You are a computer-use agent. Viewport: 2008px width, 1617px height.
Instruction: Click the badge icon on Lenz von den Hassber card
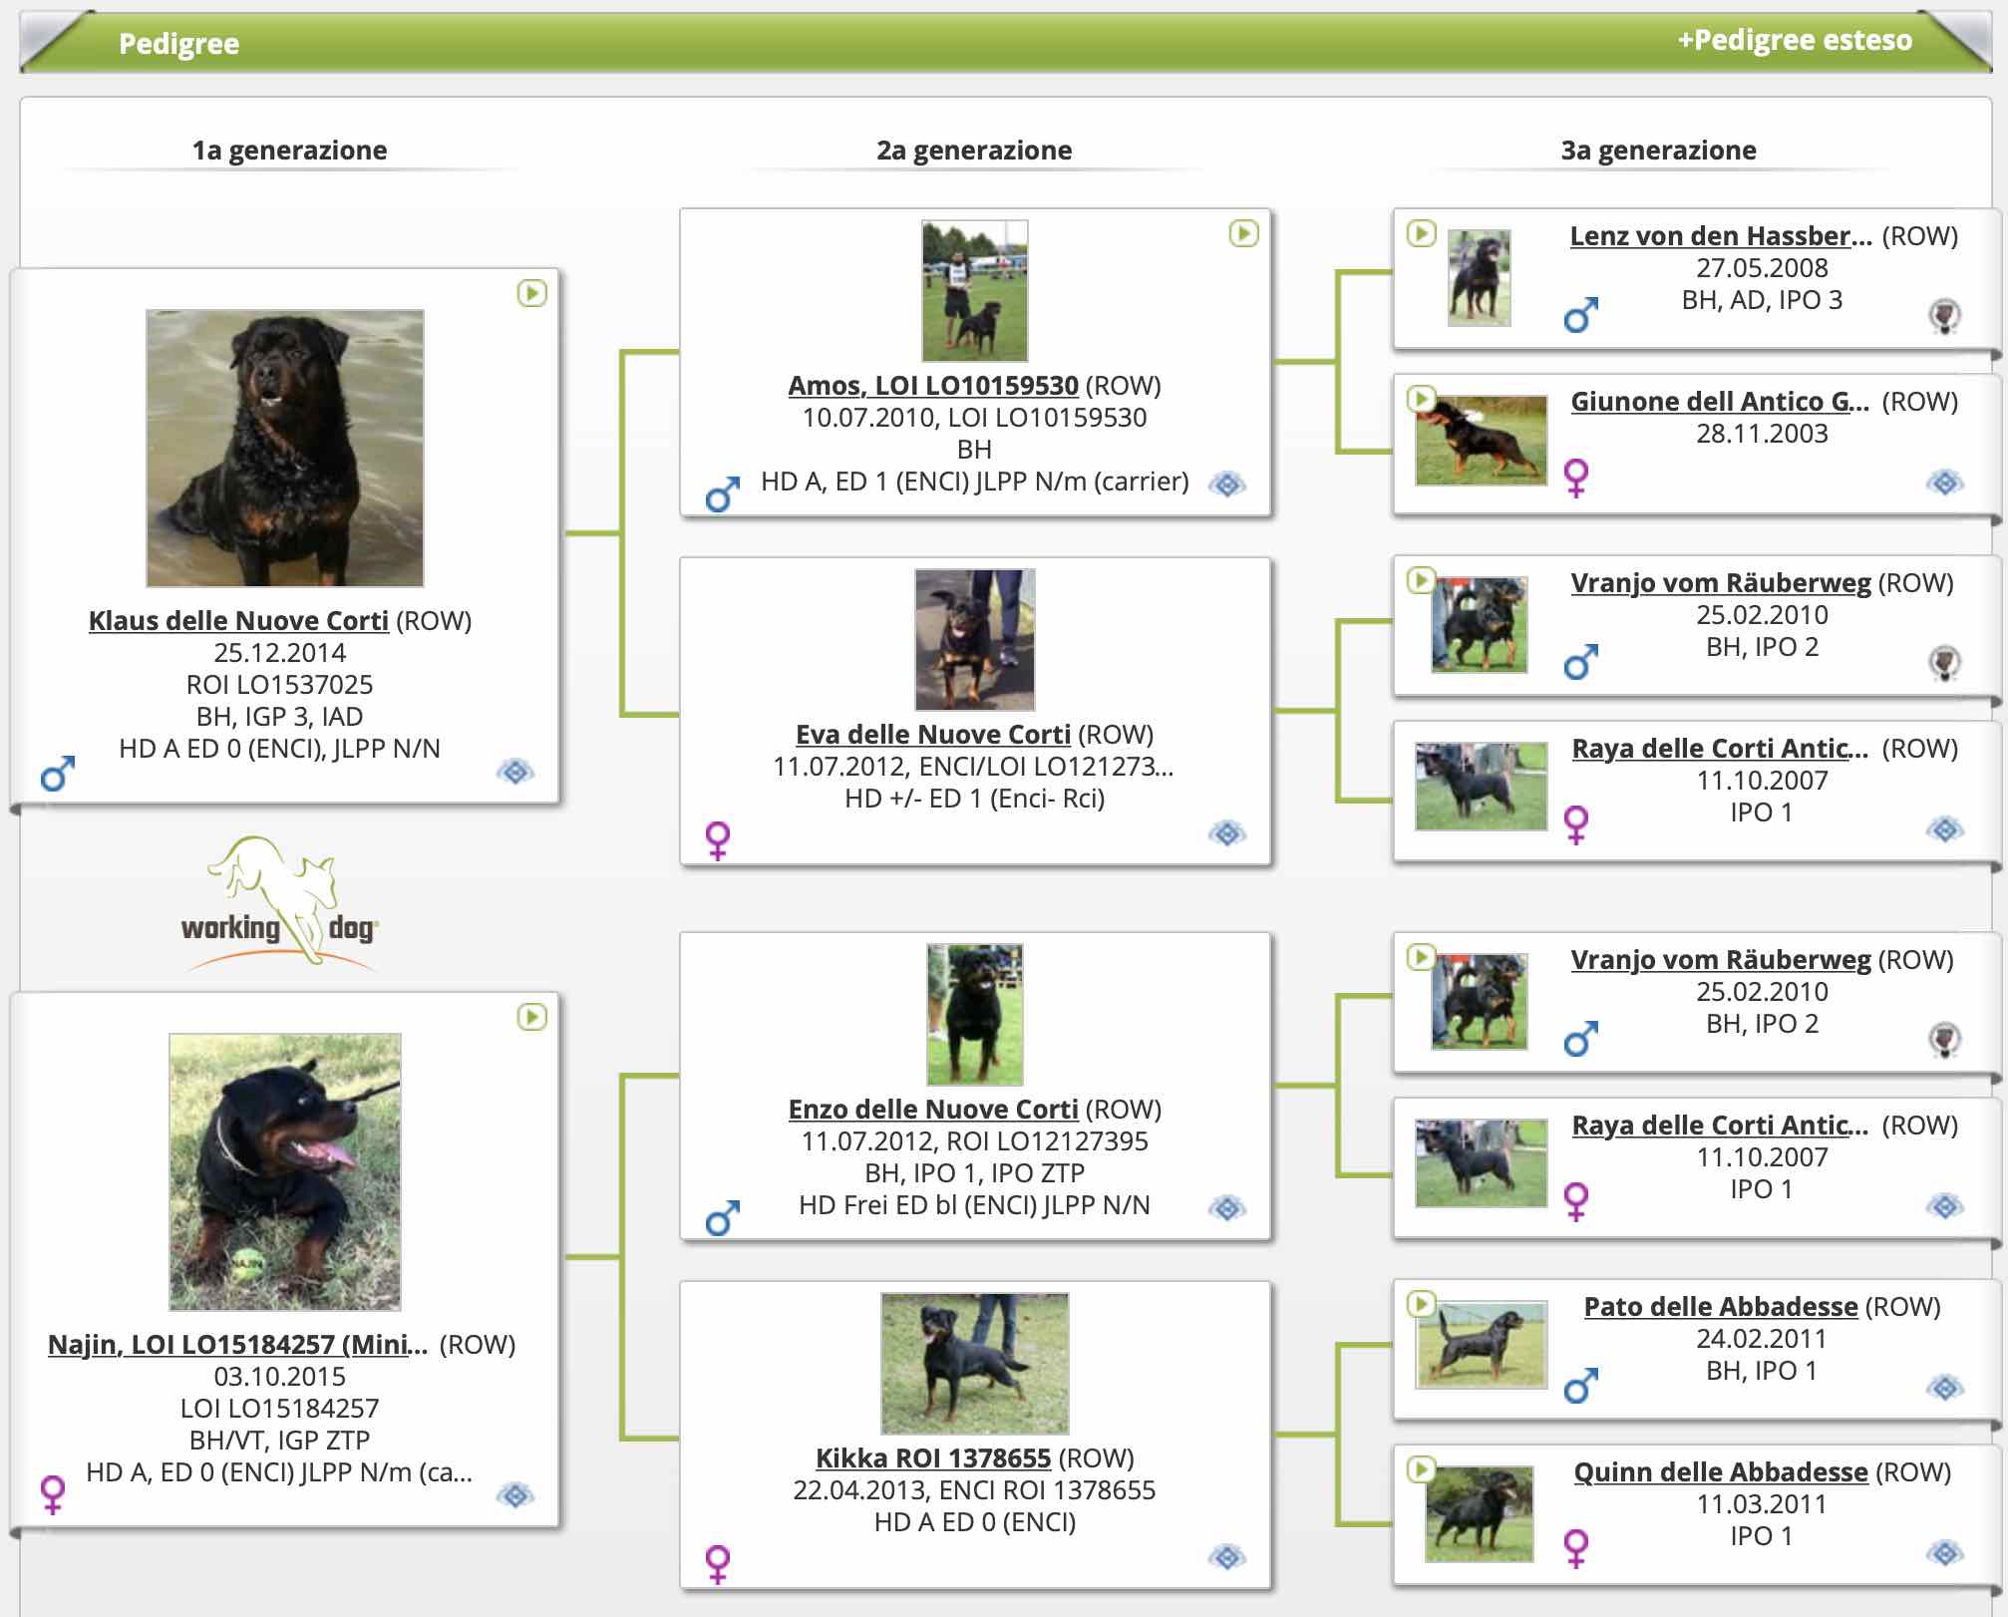pyautogui.click(x=1944, y=317)
